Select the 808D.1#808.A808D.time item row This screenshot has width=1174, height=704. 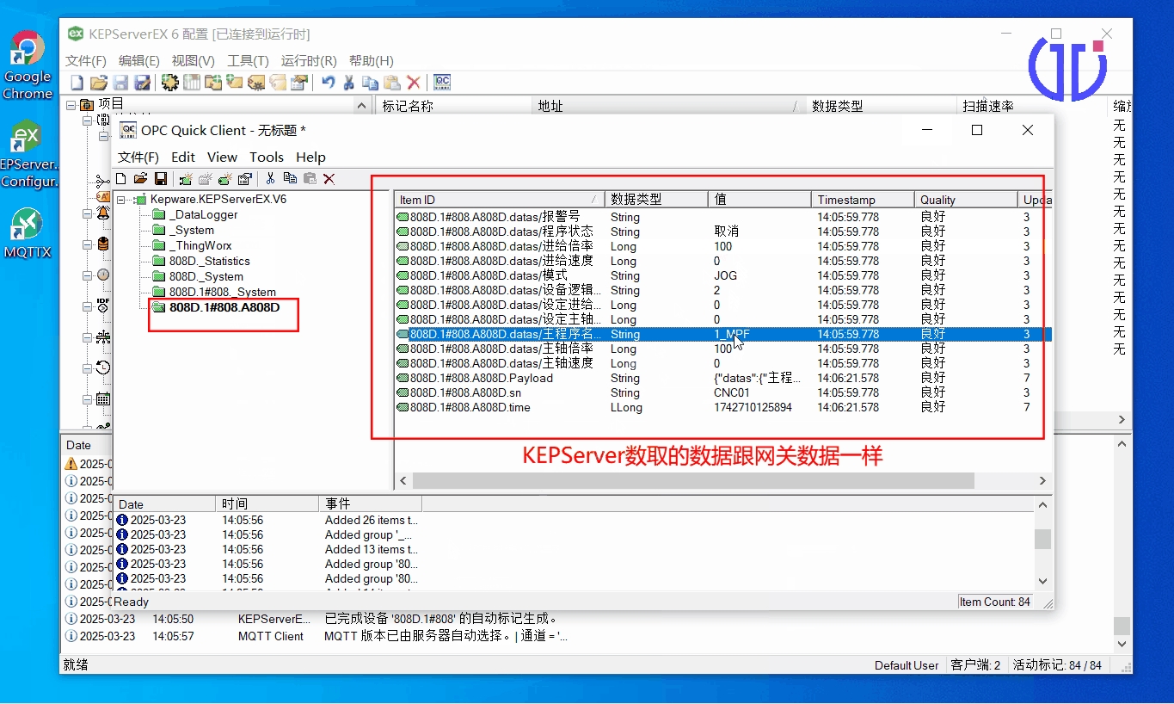(722, 408)
